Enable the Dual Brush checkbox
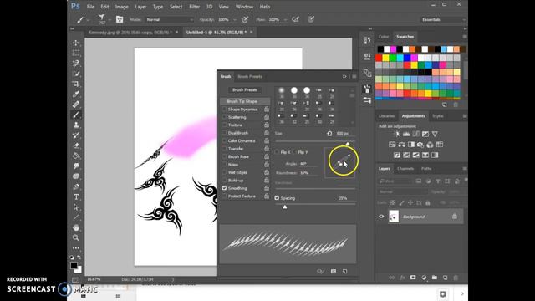535x301 pixels. 224,133
